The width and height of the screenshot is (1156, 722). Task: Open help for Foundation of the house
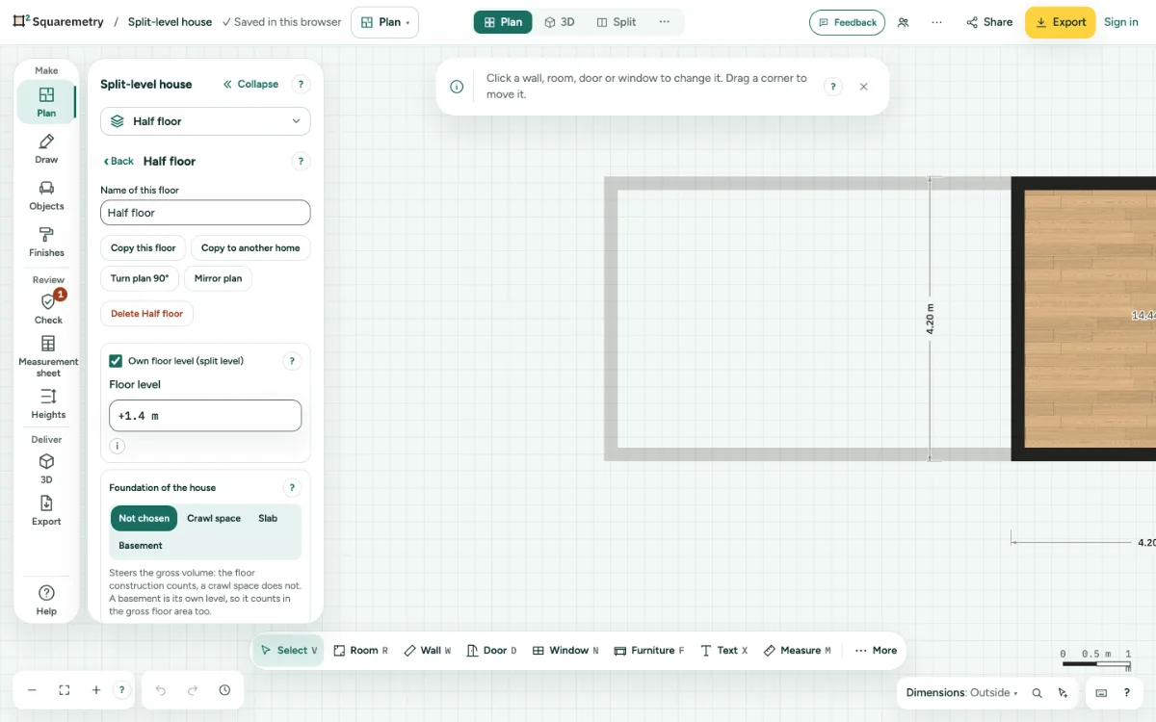(292, 487)
